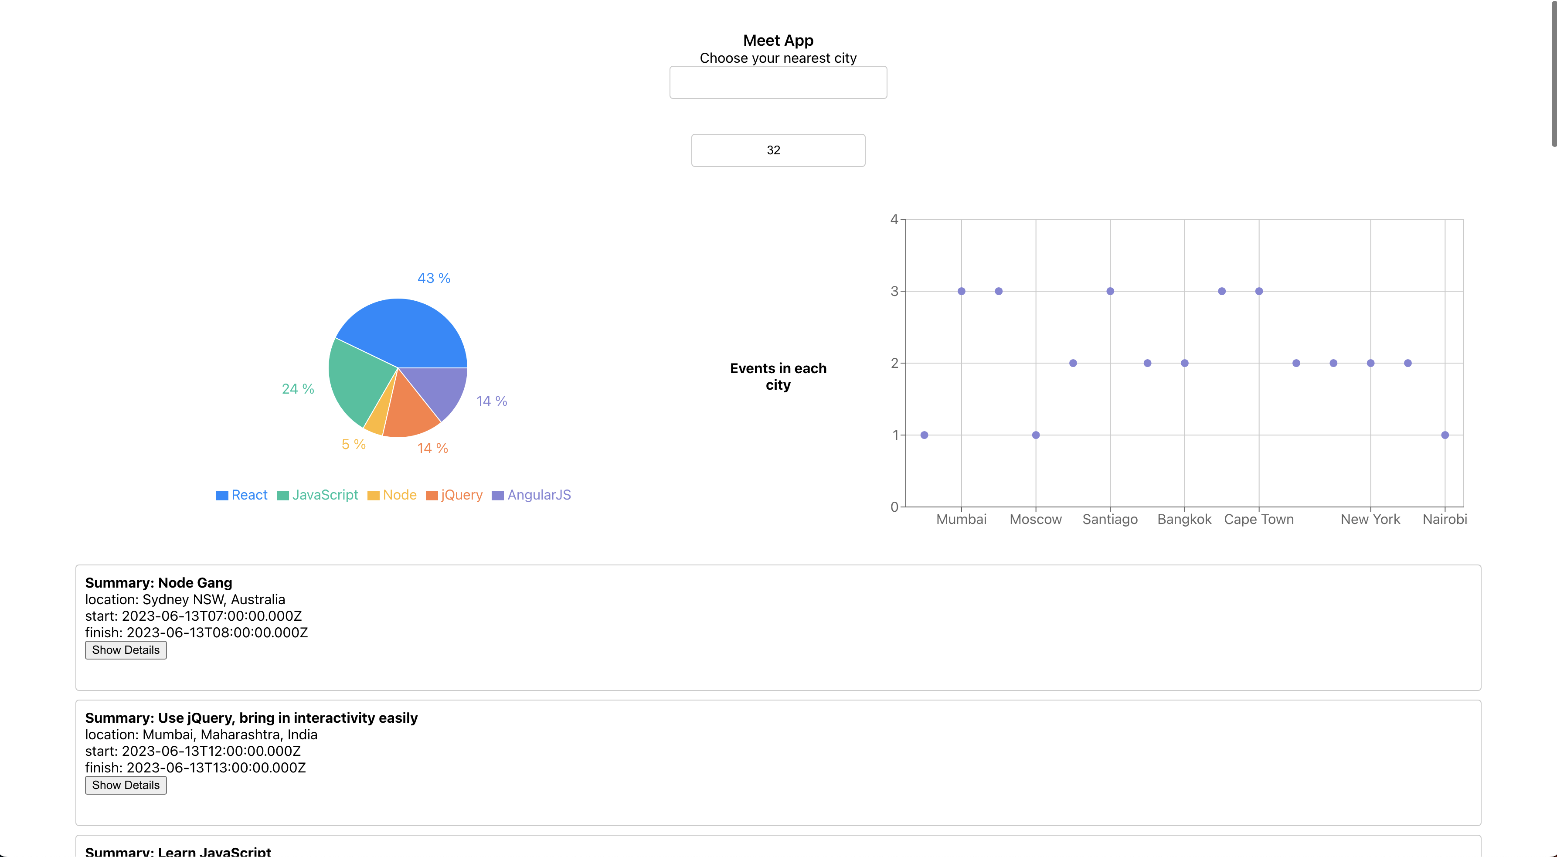Click the jQuery legend color swatch

(x=432, y=496)
